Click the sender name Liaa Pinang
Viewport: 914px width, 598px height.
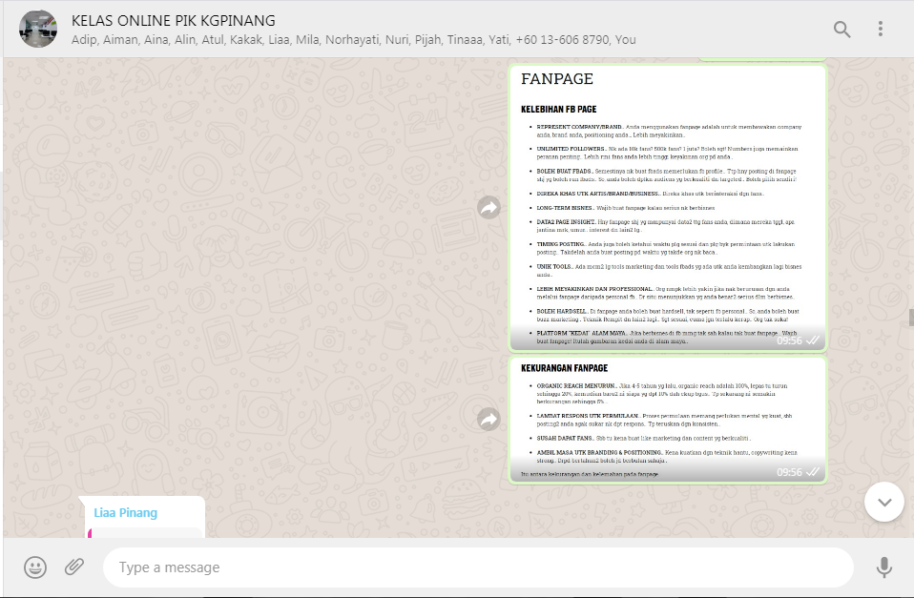(125, 512)
